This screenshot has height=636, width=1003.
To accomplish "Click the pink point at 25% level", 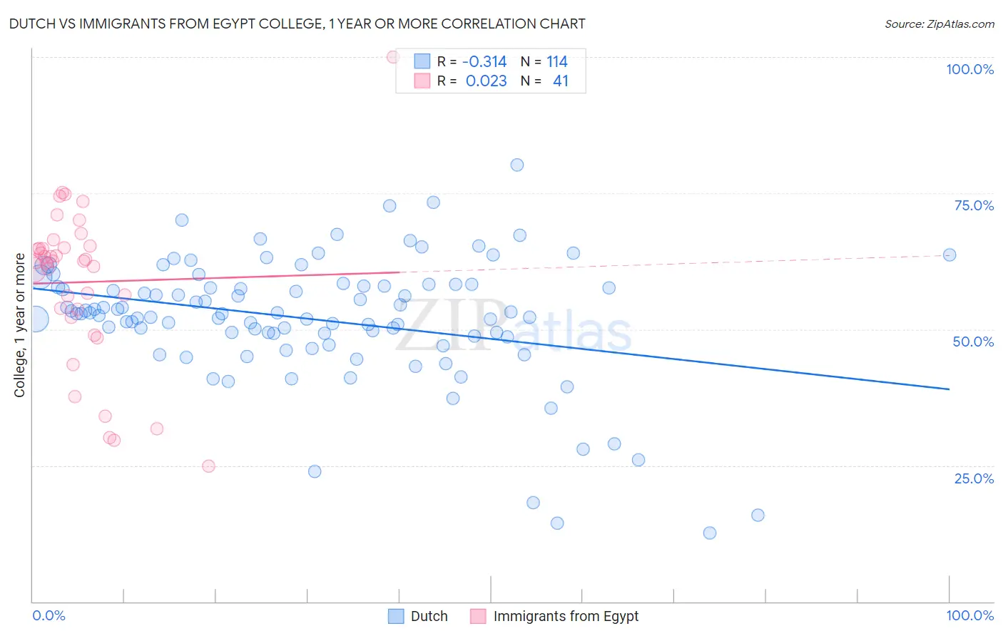I will (x=208, y=466).
